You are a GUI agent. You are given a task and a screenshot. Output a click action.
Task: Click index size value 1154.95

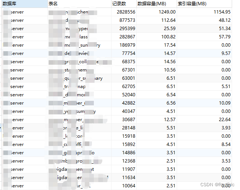click(x=222, y=12)
